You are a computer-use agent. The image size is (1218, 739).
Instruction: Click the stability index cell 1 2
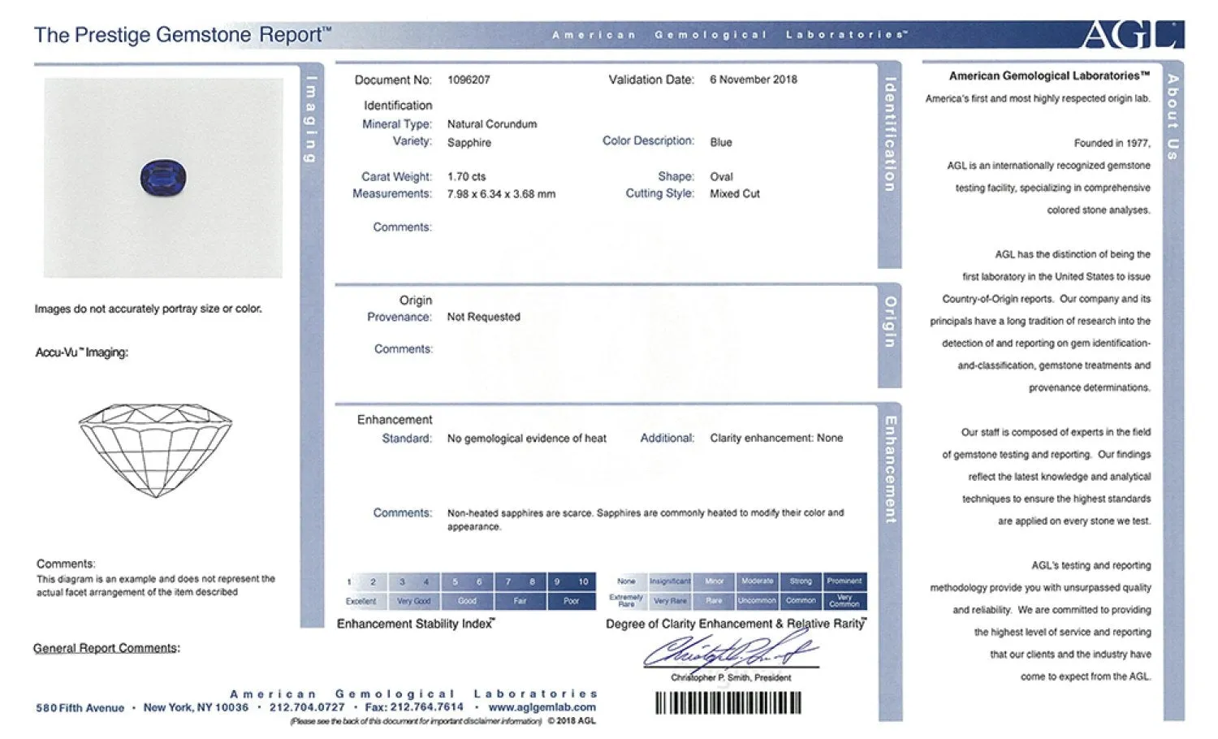pyautogui.click(x=361, y=581)
